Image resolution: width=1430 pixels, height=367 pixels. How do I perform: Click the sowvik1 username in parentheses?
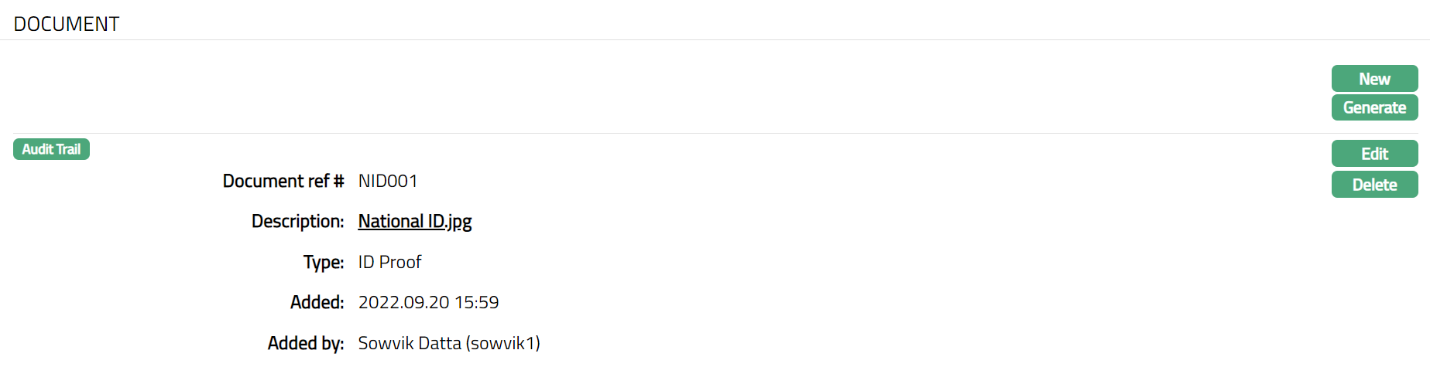tap(503, 343)
